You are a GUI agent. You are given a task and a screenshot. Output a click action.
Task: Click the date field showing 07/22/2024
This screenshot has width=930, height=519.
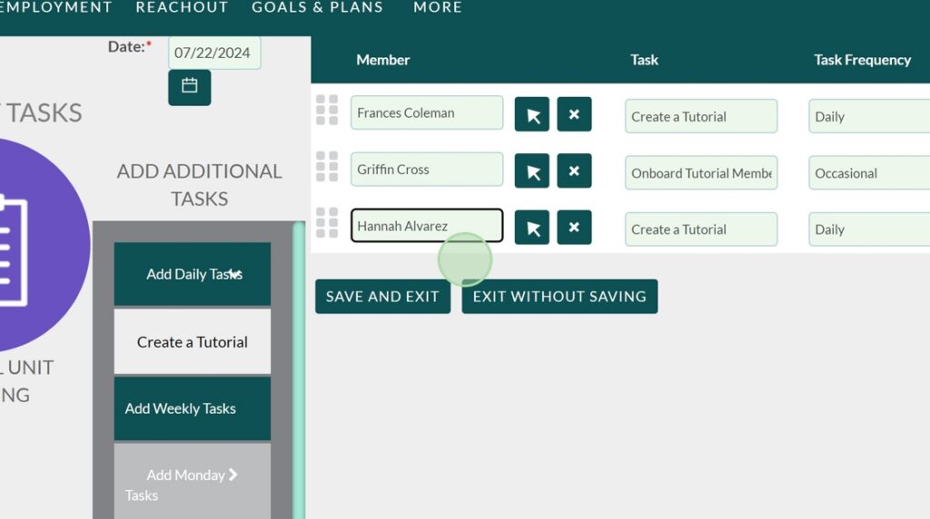pos(213,53)
